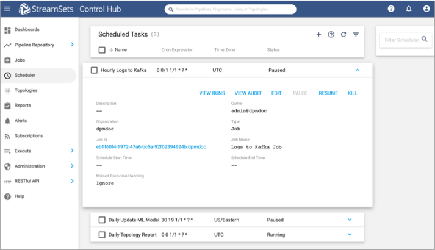Select Topologies in the sidebar
The height and width of the screenshot is (250, 435).
[x=26, y=91]
